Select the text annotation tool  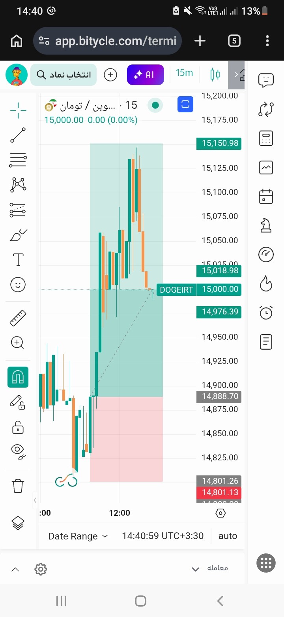point(18,260)
